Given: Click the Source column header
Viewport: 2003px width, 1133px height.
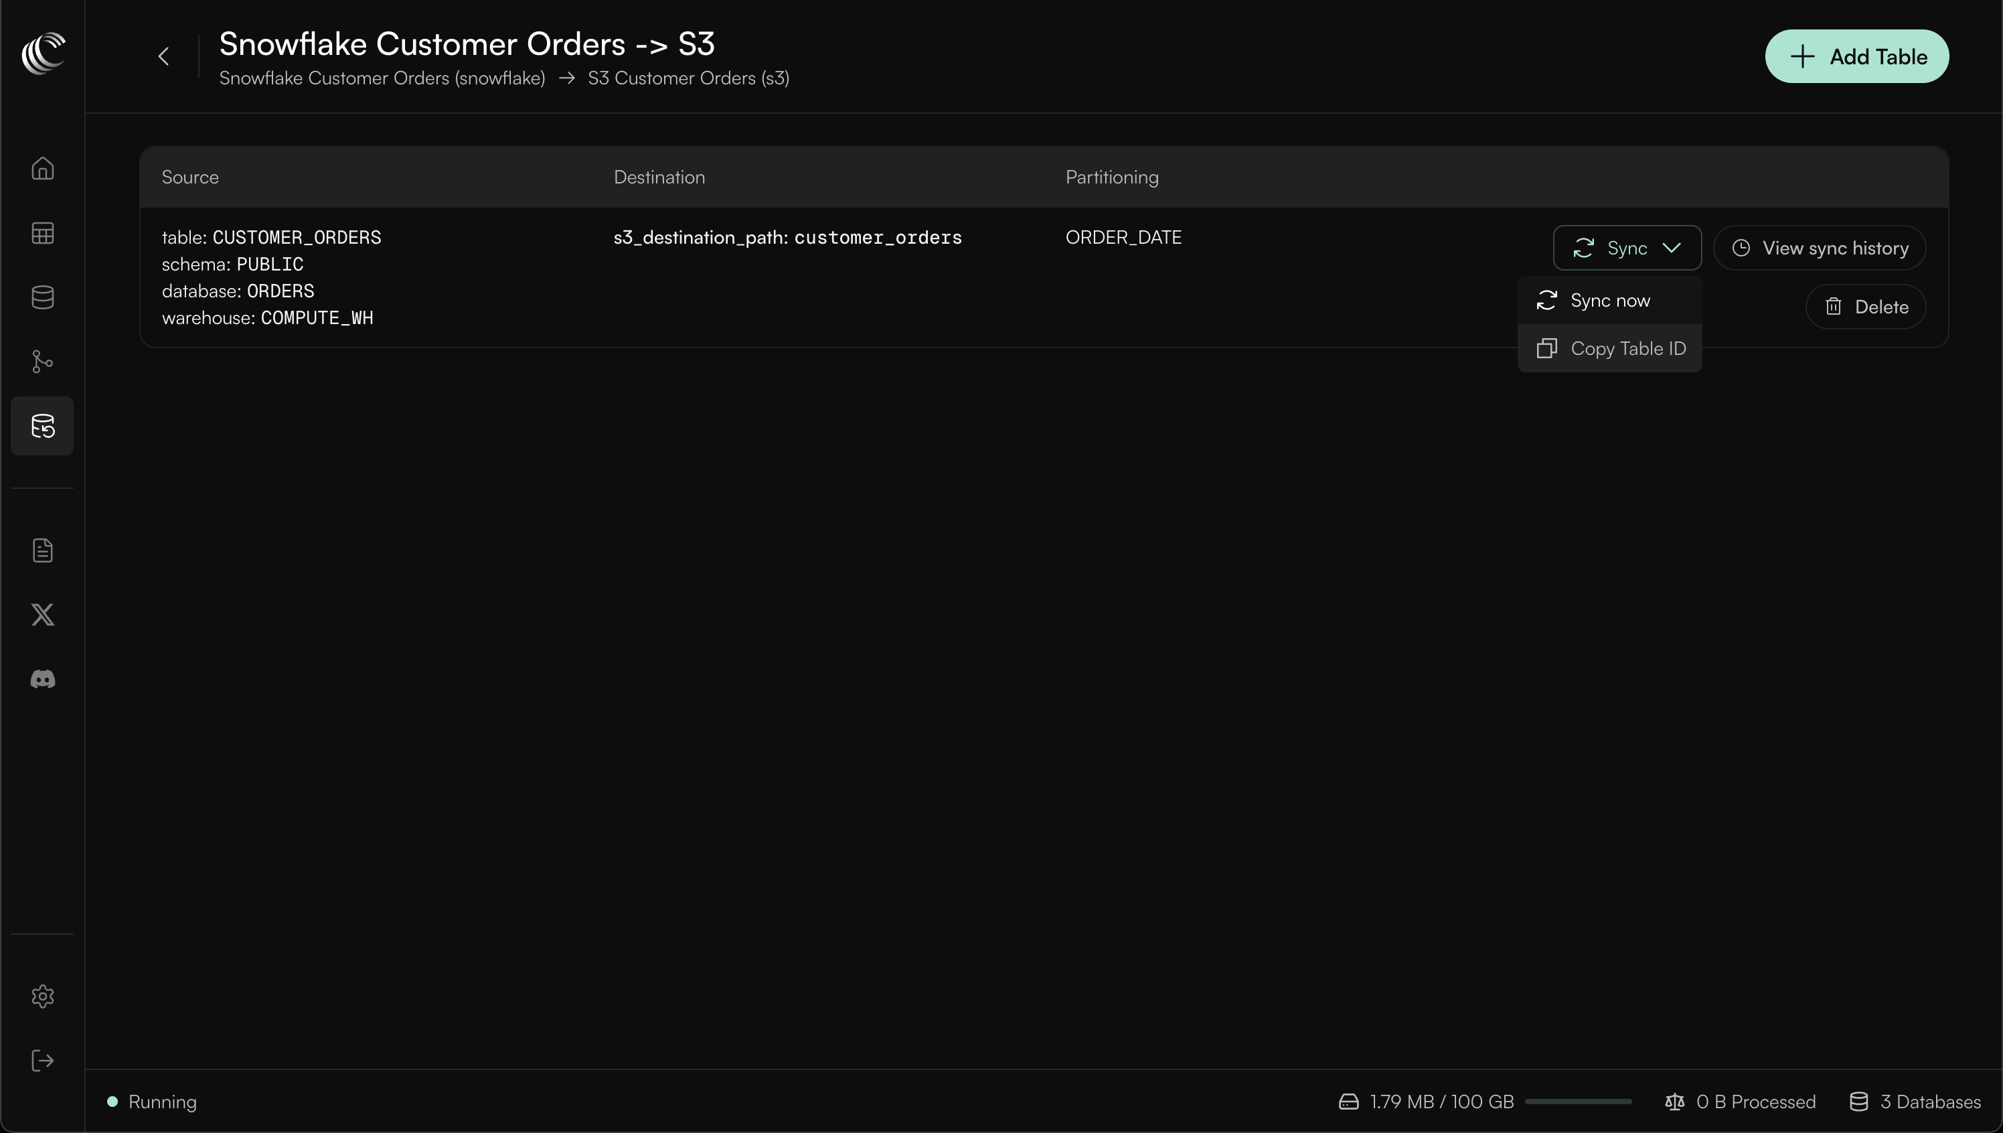Looking at the screenshot, I should pos(190,177).
